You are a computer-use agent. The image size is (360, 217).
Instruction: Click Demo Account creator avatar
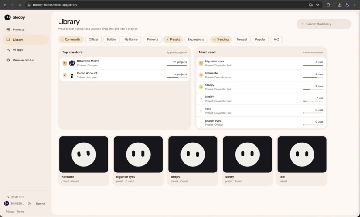(72, 75)
